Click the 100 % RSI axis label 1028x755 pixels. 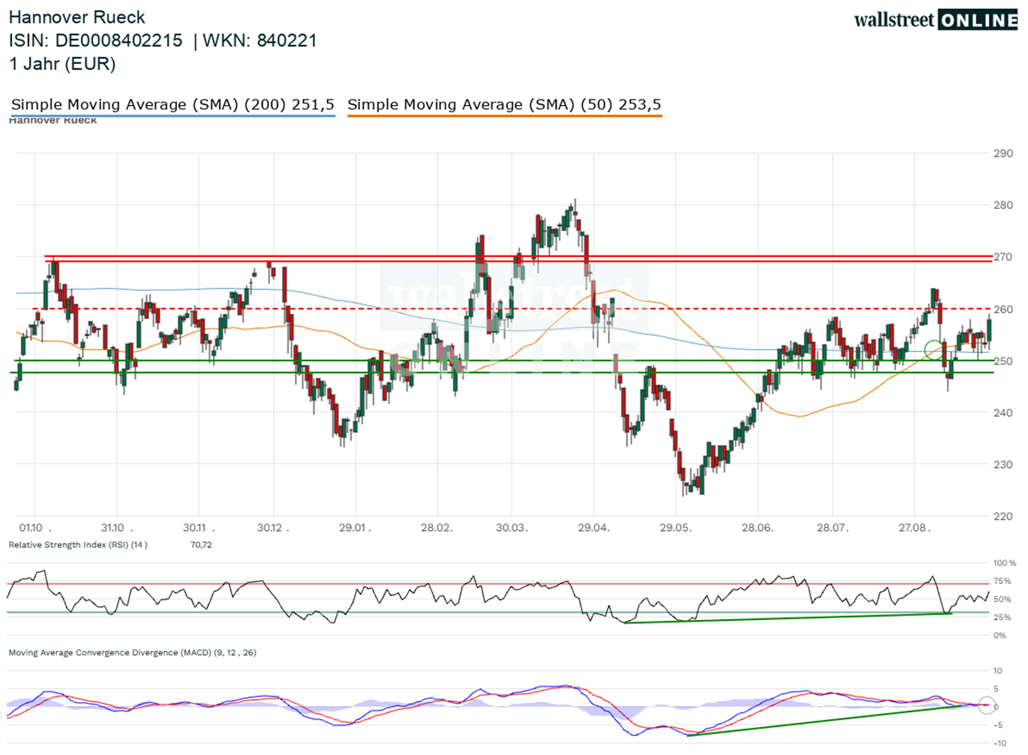click(x=1005, y=563)
